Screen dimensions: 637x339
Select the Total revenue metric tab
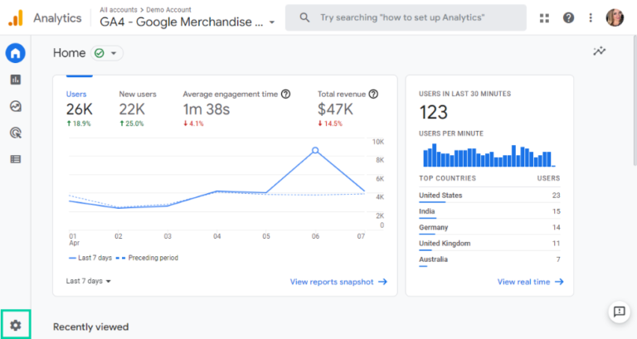tap(348, 109)
